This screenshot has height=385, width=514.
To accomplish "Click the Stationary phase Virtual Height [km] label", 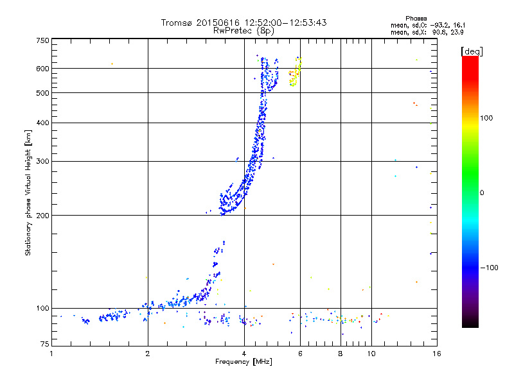I will point(28,193).
